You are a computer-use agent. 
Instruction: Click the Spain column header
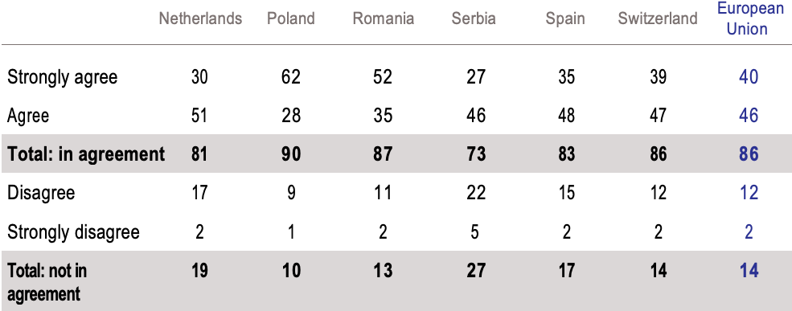565,19
